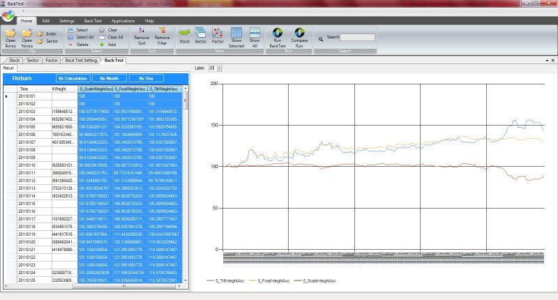Click Show All in the View group

[255, 38]
